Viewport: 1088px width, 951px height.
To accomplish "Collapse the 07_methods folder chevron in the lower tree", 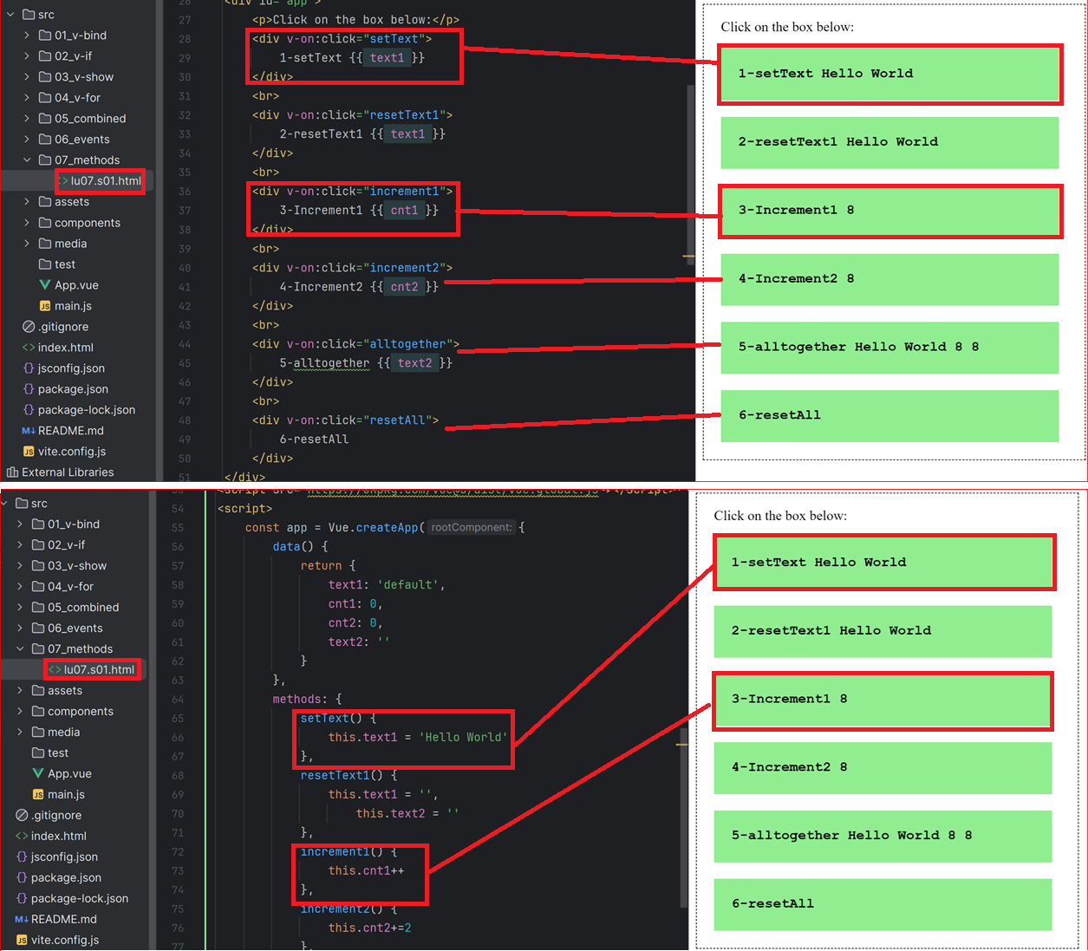I will click(x=20, y=649).
